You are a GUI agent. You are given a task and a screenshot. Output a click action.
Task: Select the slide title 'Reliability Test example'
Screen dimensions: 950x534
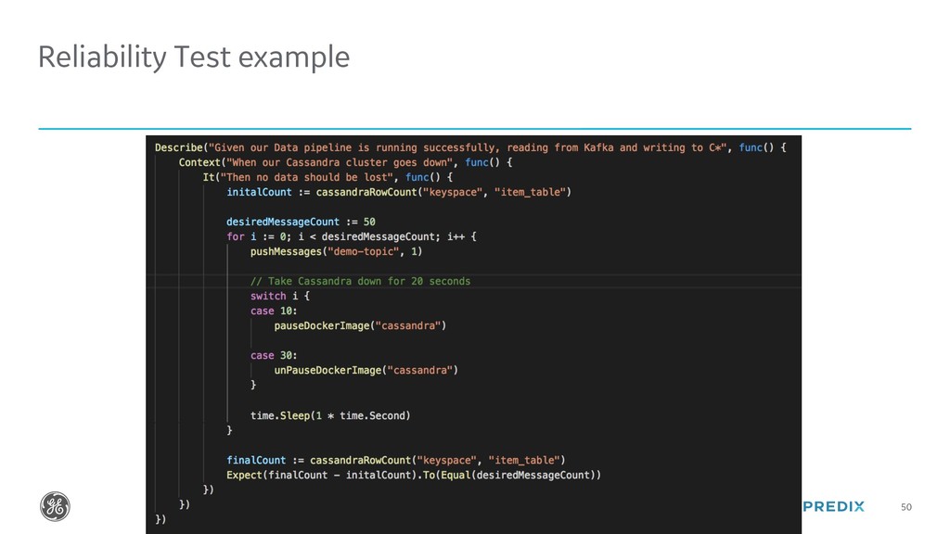[x=194, y=57]
